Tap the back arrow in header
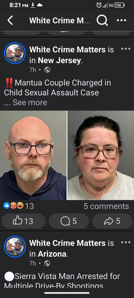The height and width of the screenshot is (298, 134). click(x=11, y=20)
